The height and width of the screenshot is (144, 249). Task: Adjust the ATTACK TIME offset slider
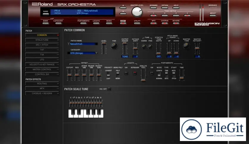(84, 75)
